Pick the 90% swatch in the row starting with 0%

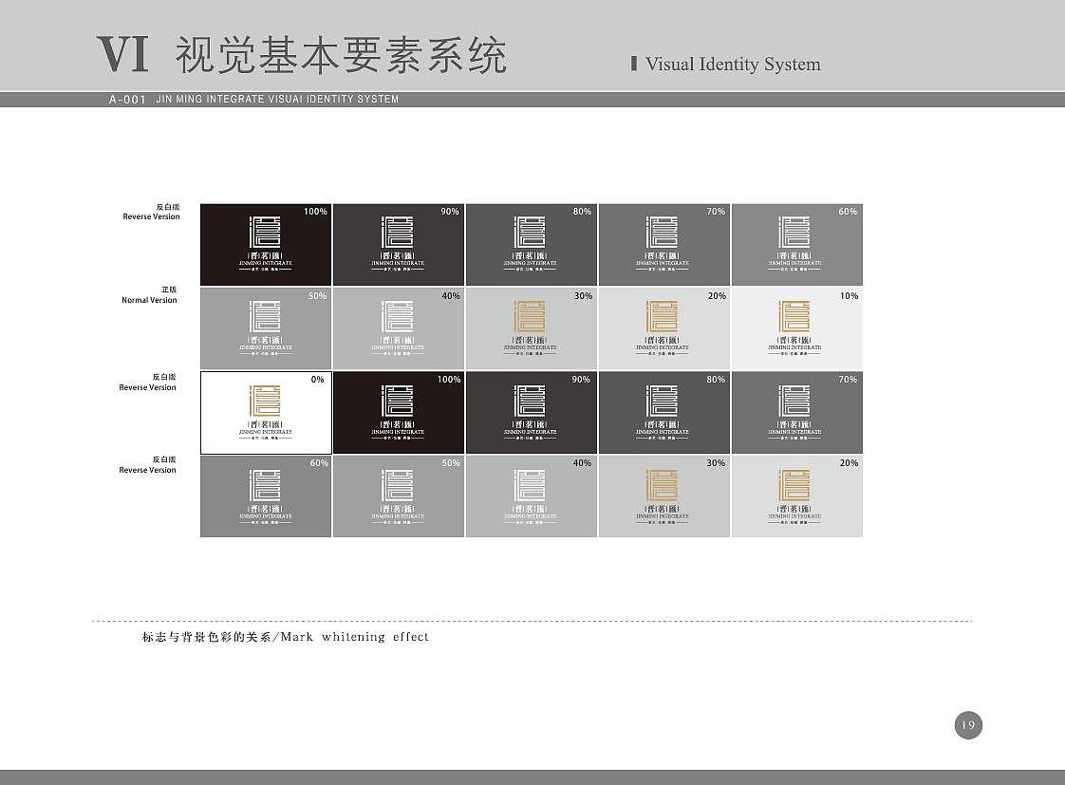pyautogui.click(x=532, y=412)
